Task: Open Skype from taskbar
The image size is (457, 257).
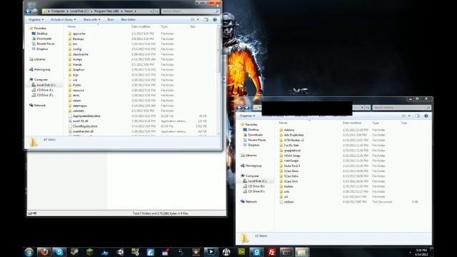Action: click(59, 252)
